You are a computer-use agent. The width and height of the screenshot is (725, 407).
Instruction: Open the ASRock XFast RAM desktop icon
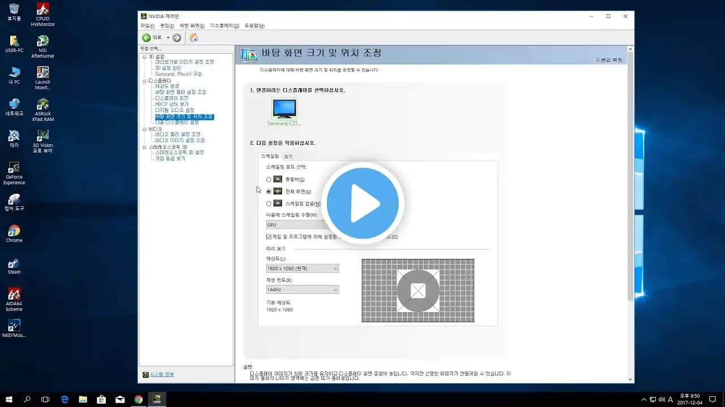click(x=42, y=110)
